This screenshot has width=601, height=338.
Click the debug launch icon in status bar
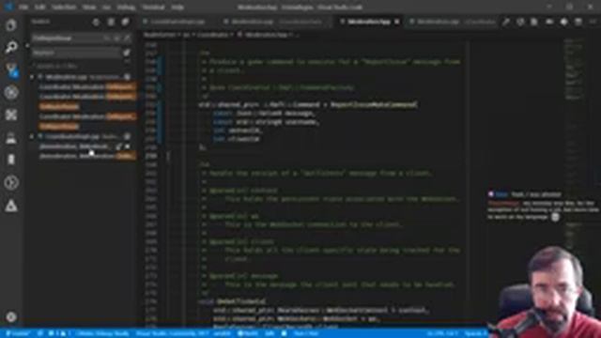(x=284, y=333)
